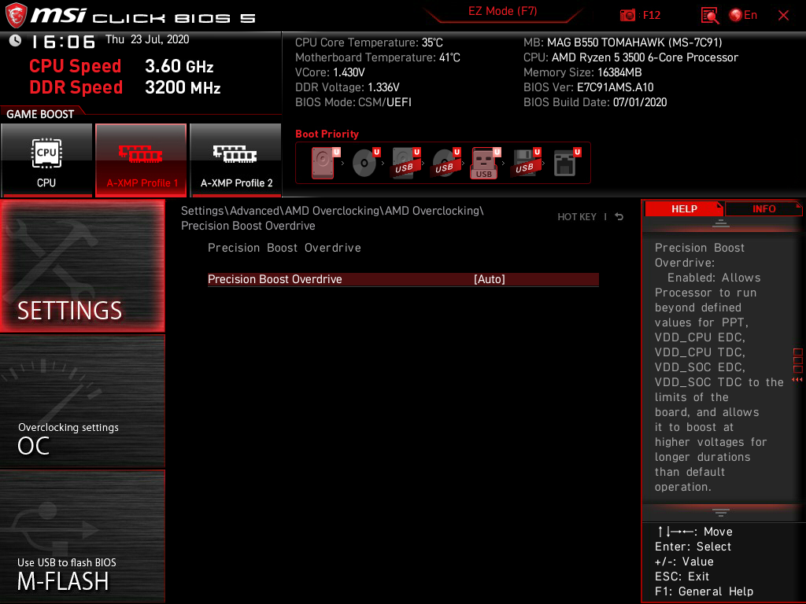Click the Motherboard Temperature reading
Image resolution: width=806 pixels, height=604 pixels.
[377, 57]
